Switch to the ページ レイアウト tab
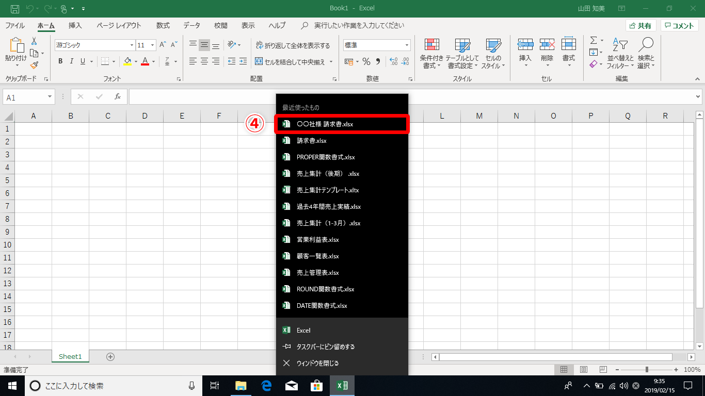Screen dimensions: 705x396 [119, 25]
